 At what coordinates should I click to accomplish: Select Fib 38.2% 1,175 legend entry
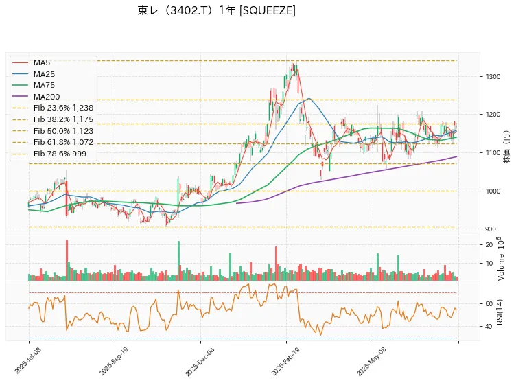[x=53, y=119]
